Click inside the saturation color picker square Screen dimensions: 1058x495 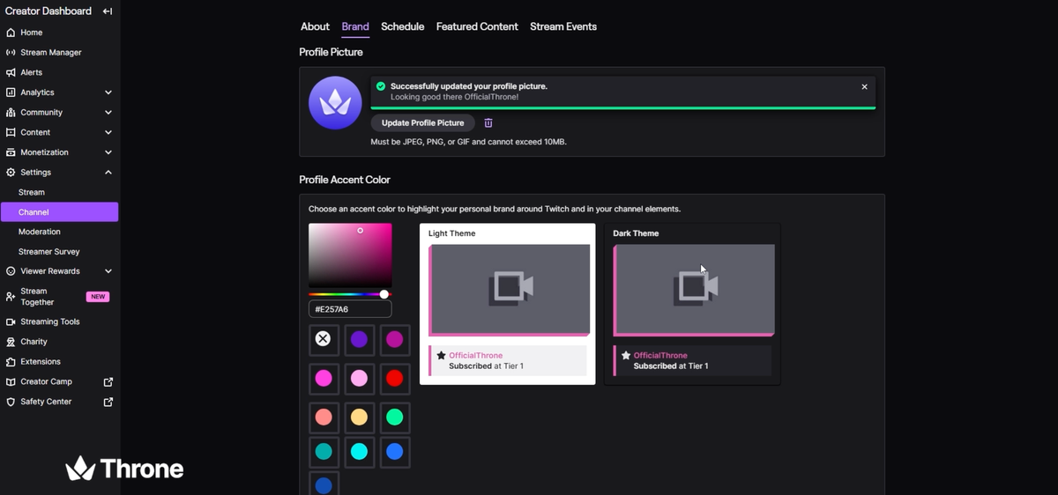[x=350, y=255]
